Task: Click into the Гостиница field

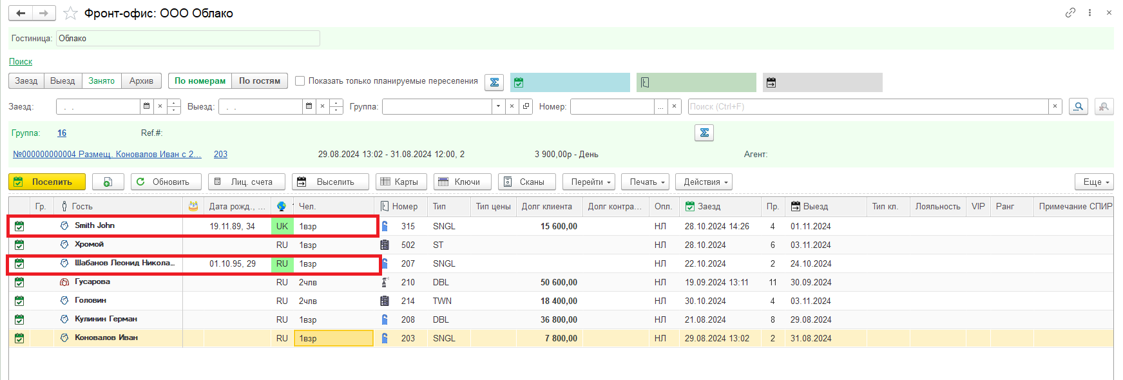Action: [x=188, y=39]
